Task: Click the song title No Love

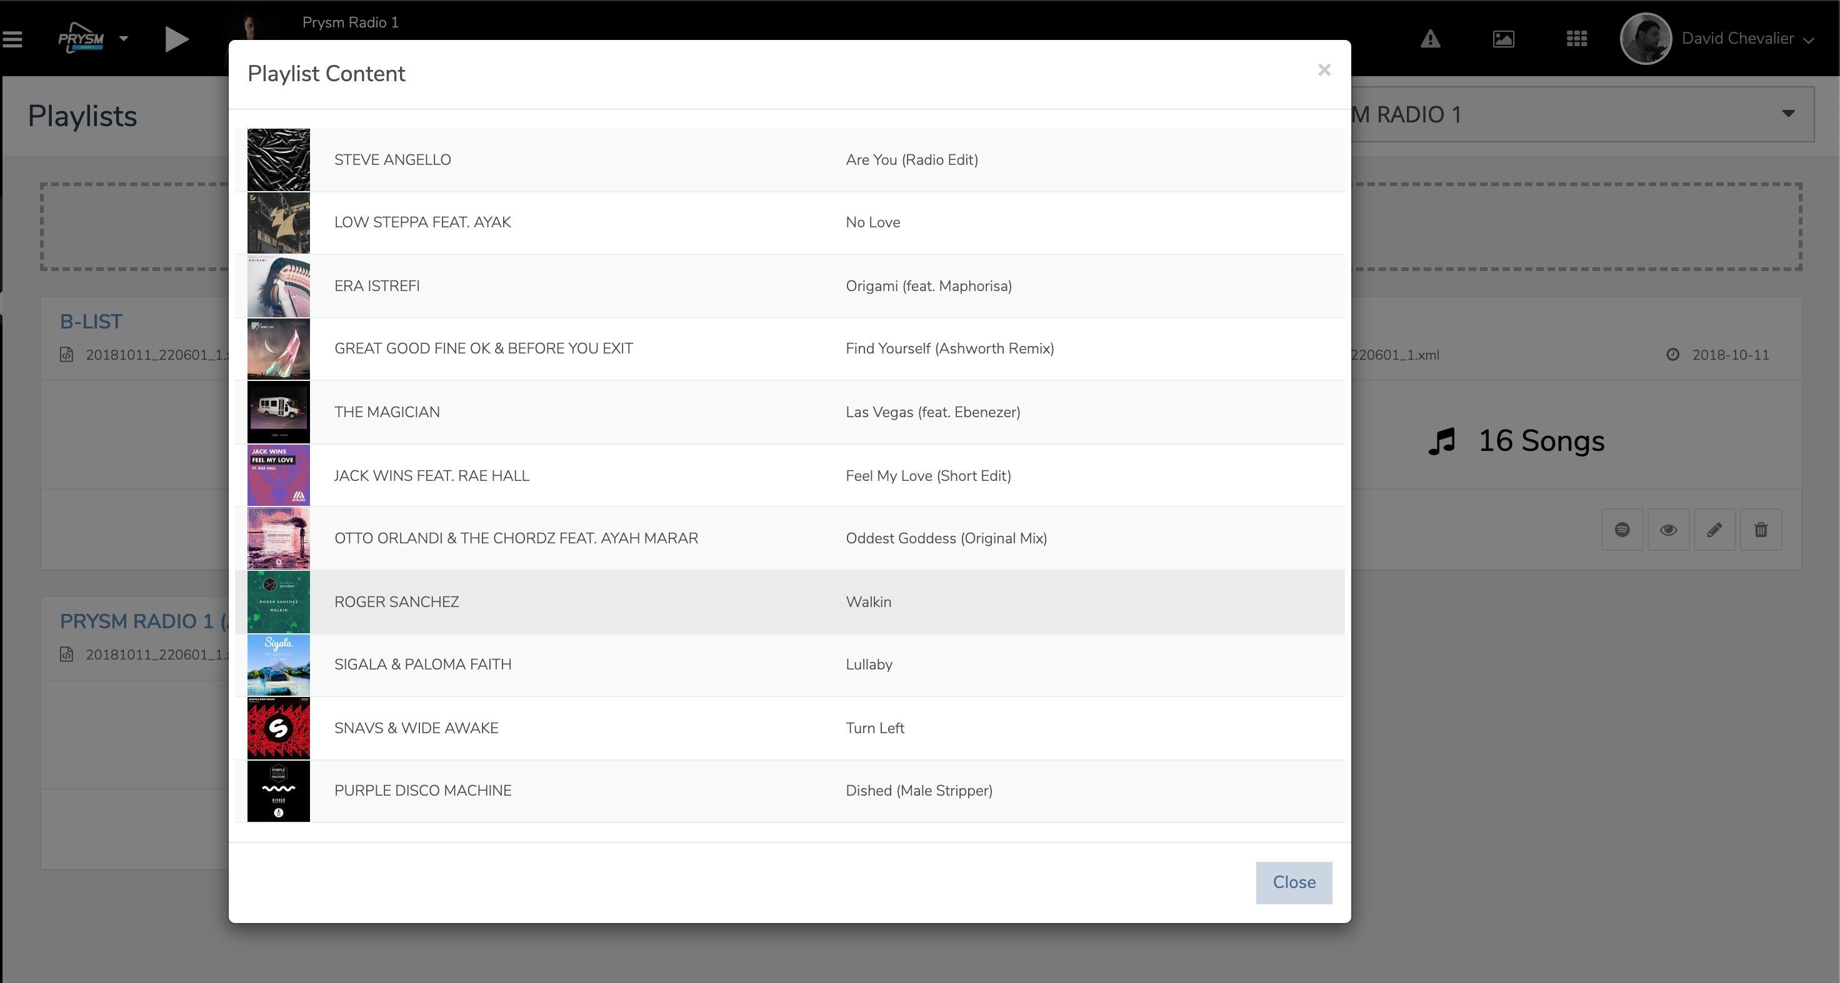Action: click(873, 223)
